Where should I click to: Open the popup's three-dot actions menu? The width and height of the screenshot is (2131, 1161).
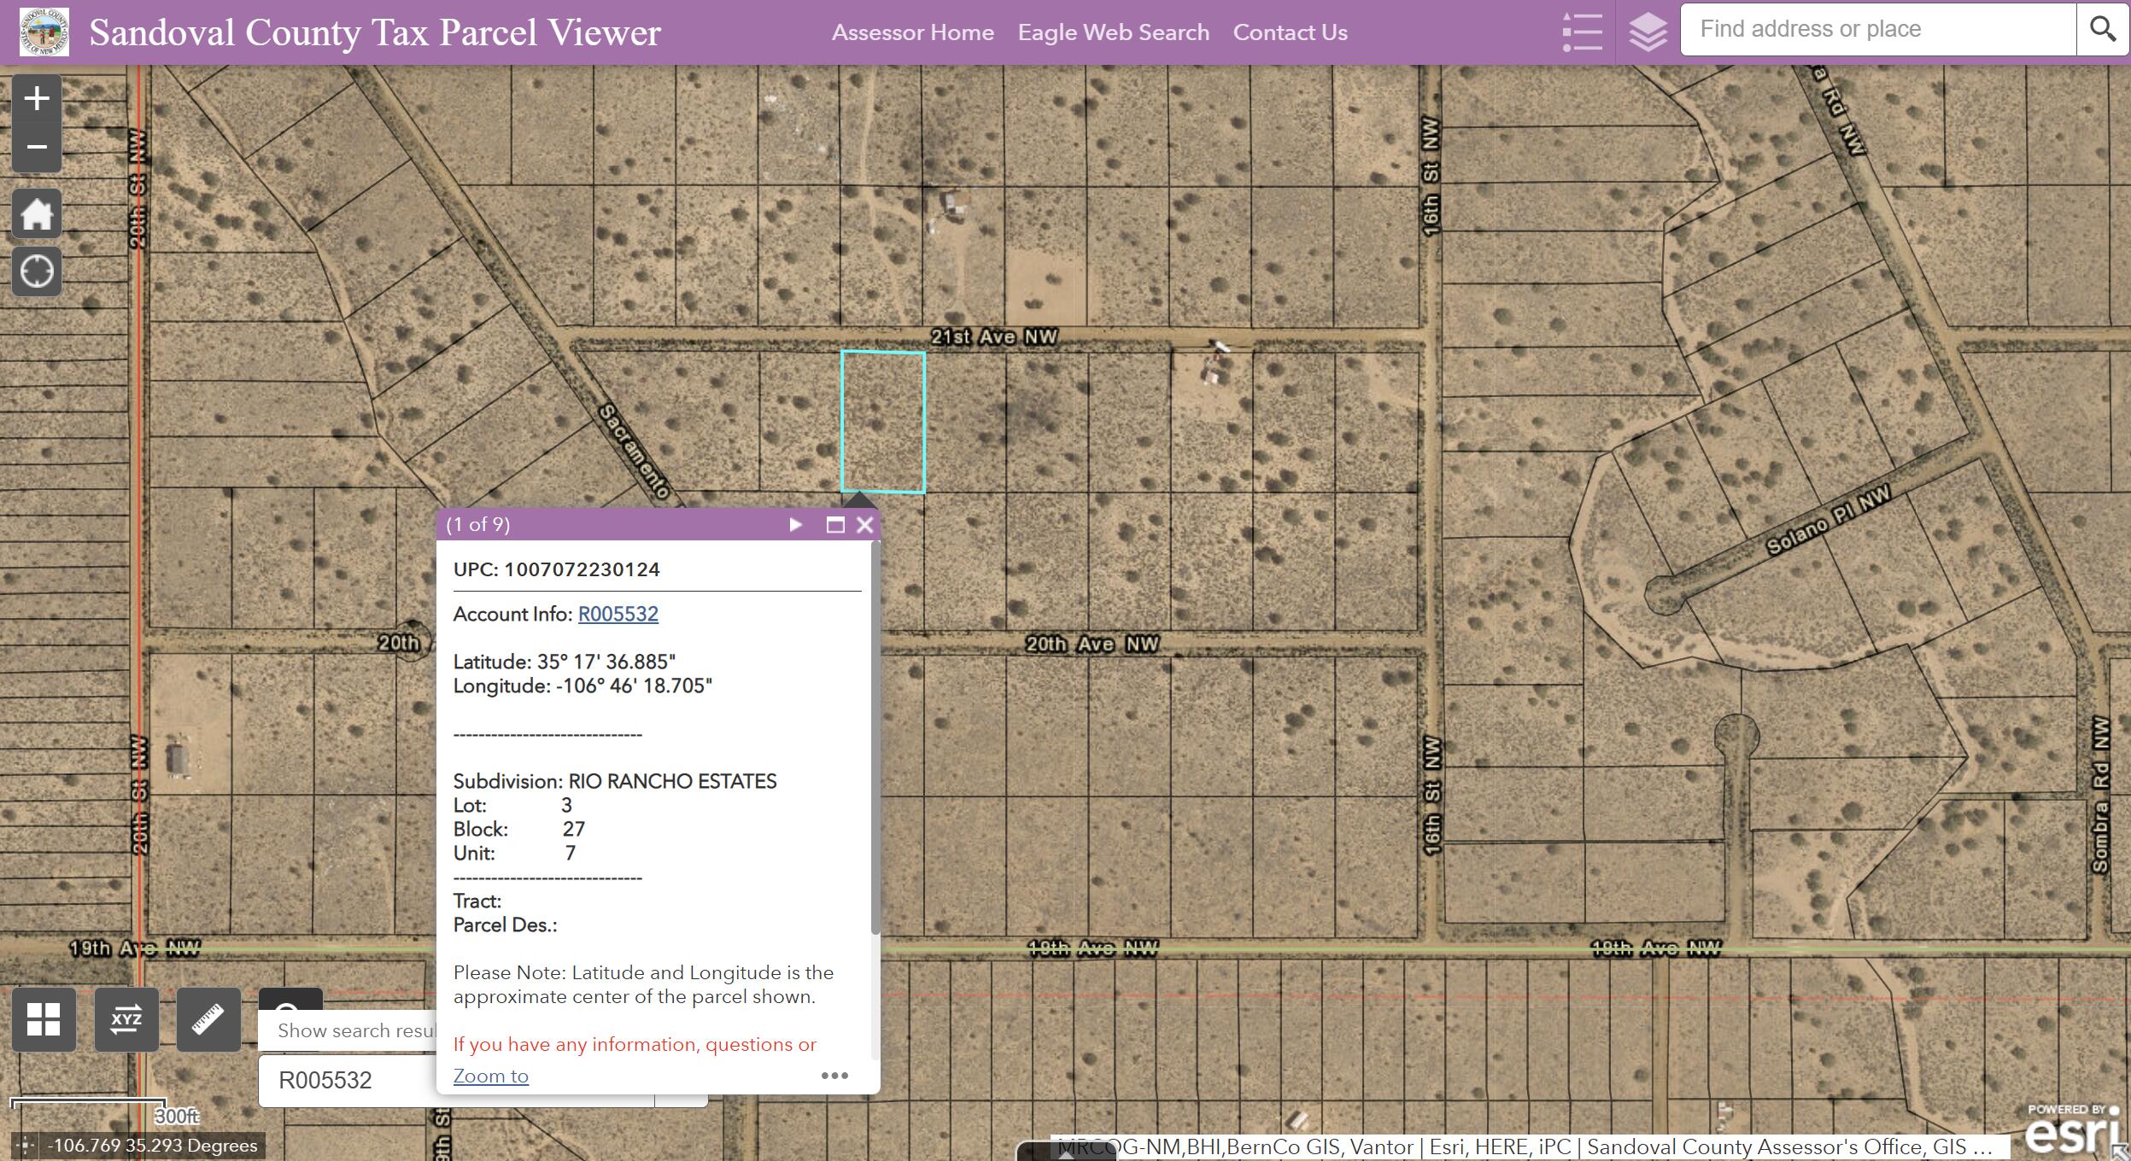pyautogui.click(x=834, y=1076)
